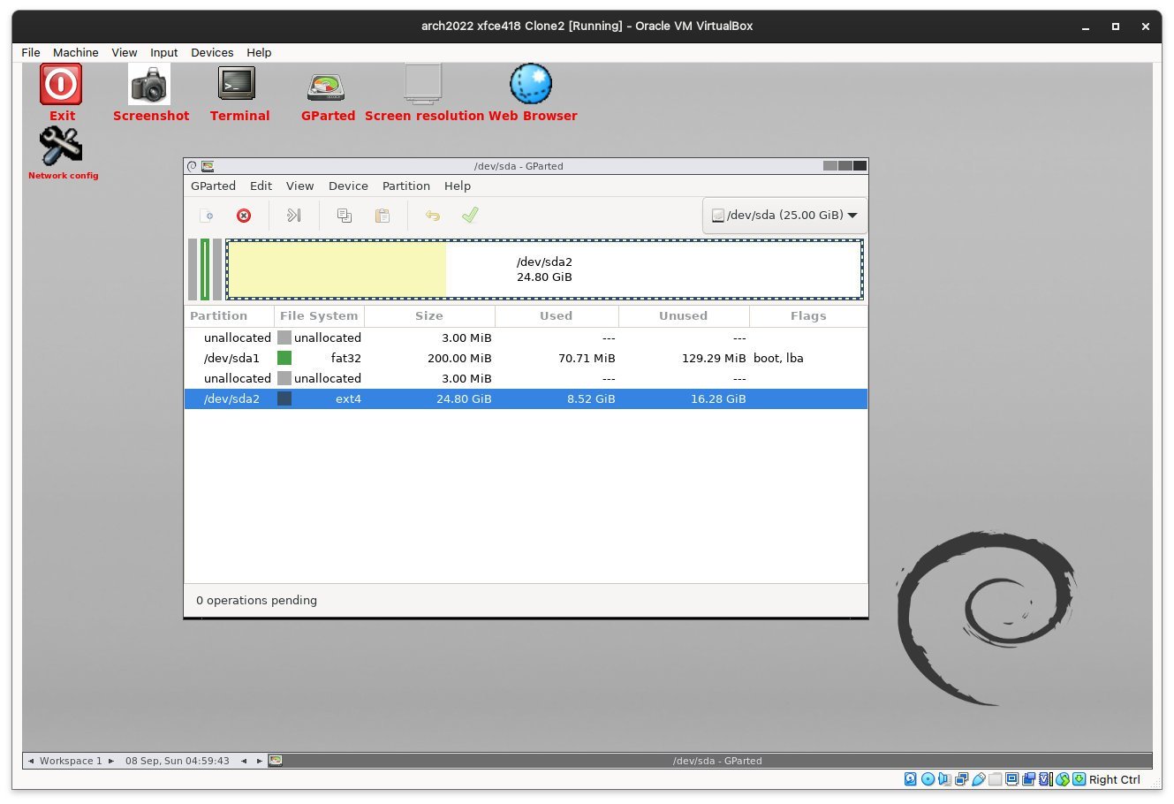
Task: Select the /dev/sda2 partition row
Action: pyautogui.click(x=526, y=398)
